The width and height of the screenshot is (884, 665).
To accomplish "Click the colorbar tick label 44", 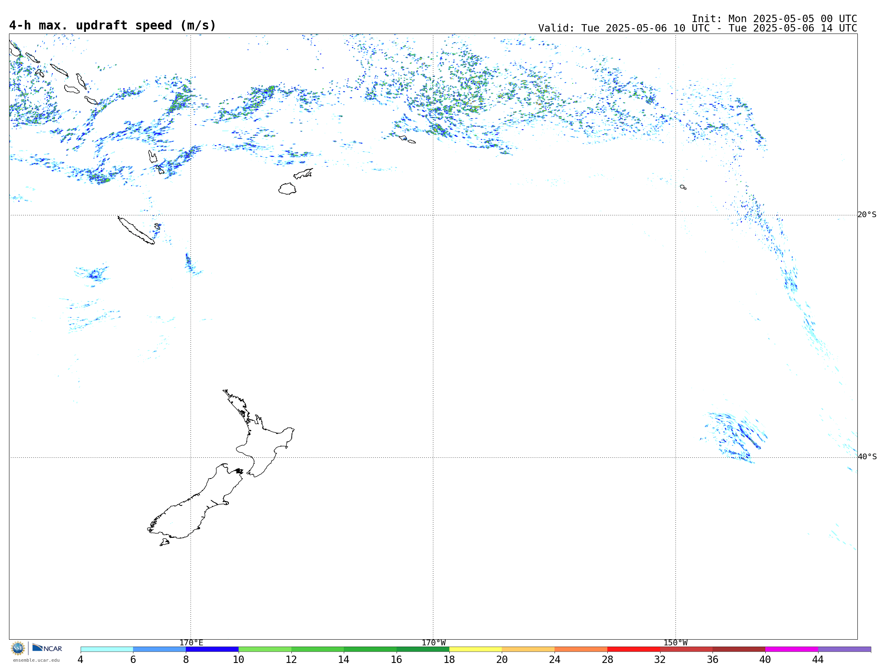I will (x=818, y=659).
